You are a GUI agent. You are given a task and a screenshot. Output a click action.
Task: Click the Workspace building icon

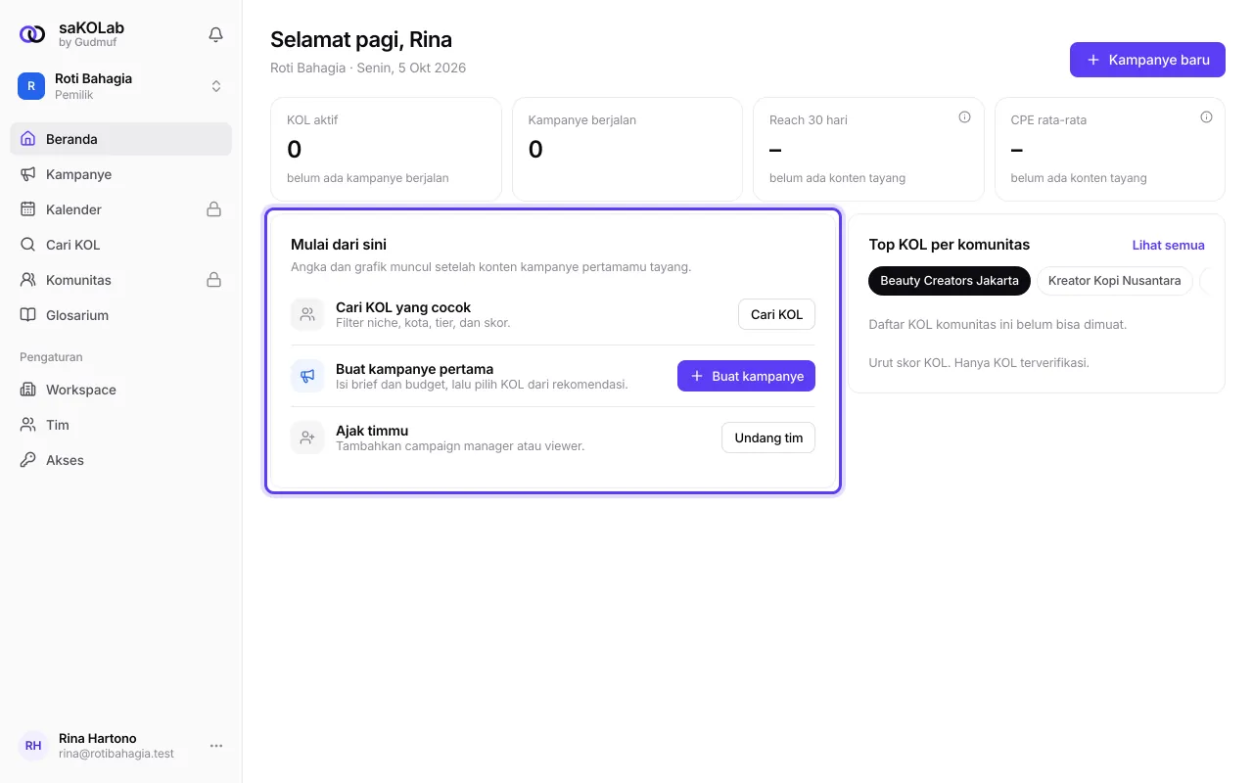[x=28, y=390]
